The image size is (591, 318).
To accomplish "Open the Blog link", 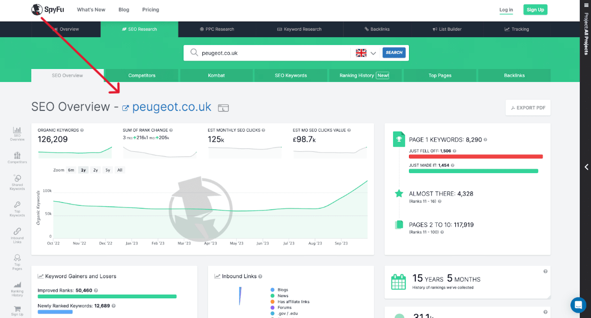I will [124, 10].
